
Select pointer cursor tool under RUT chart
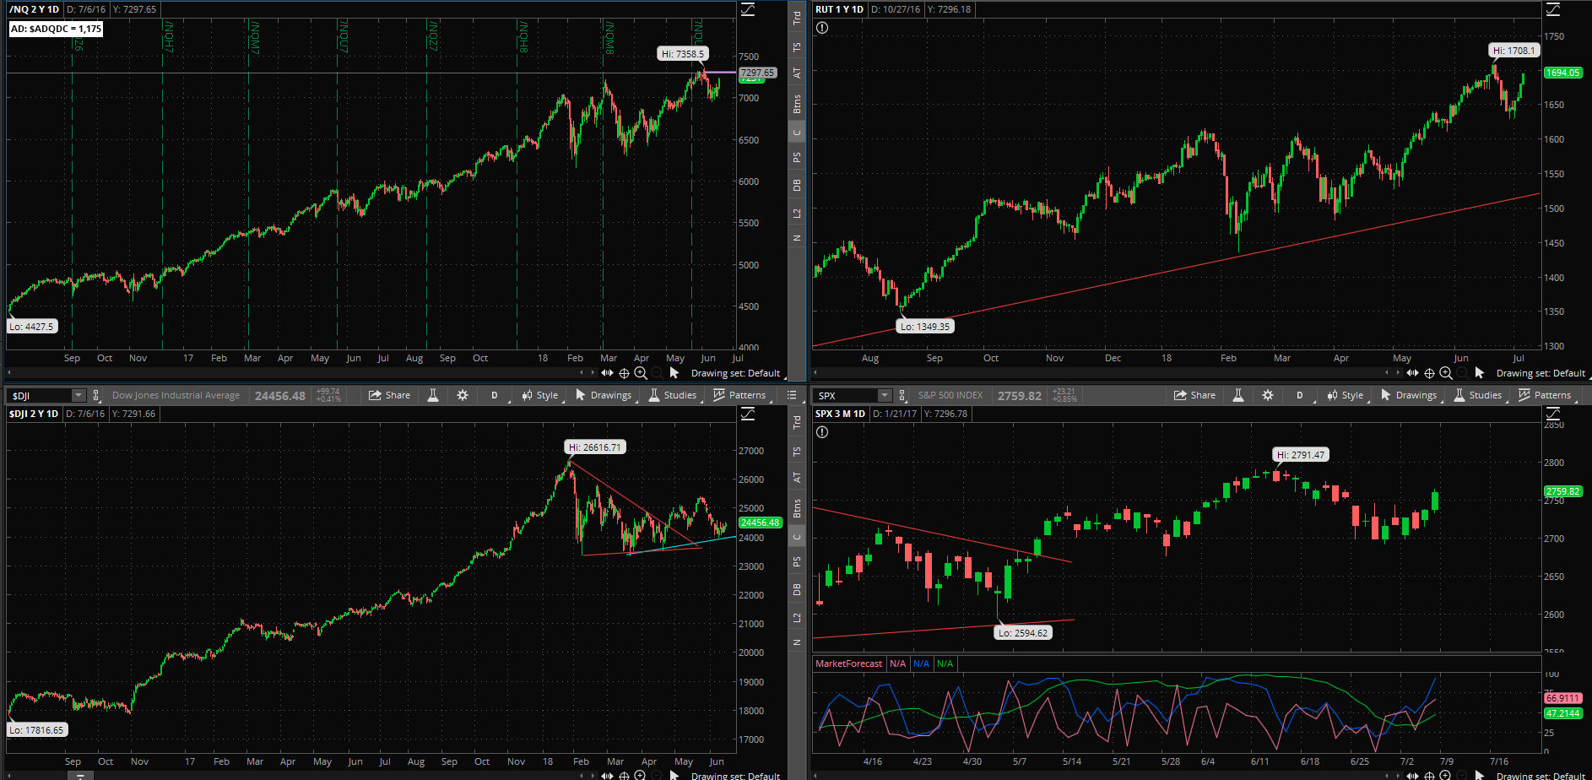pos(1479,372)
